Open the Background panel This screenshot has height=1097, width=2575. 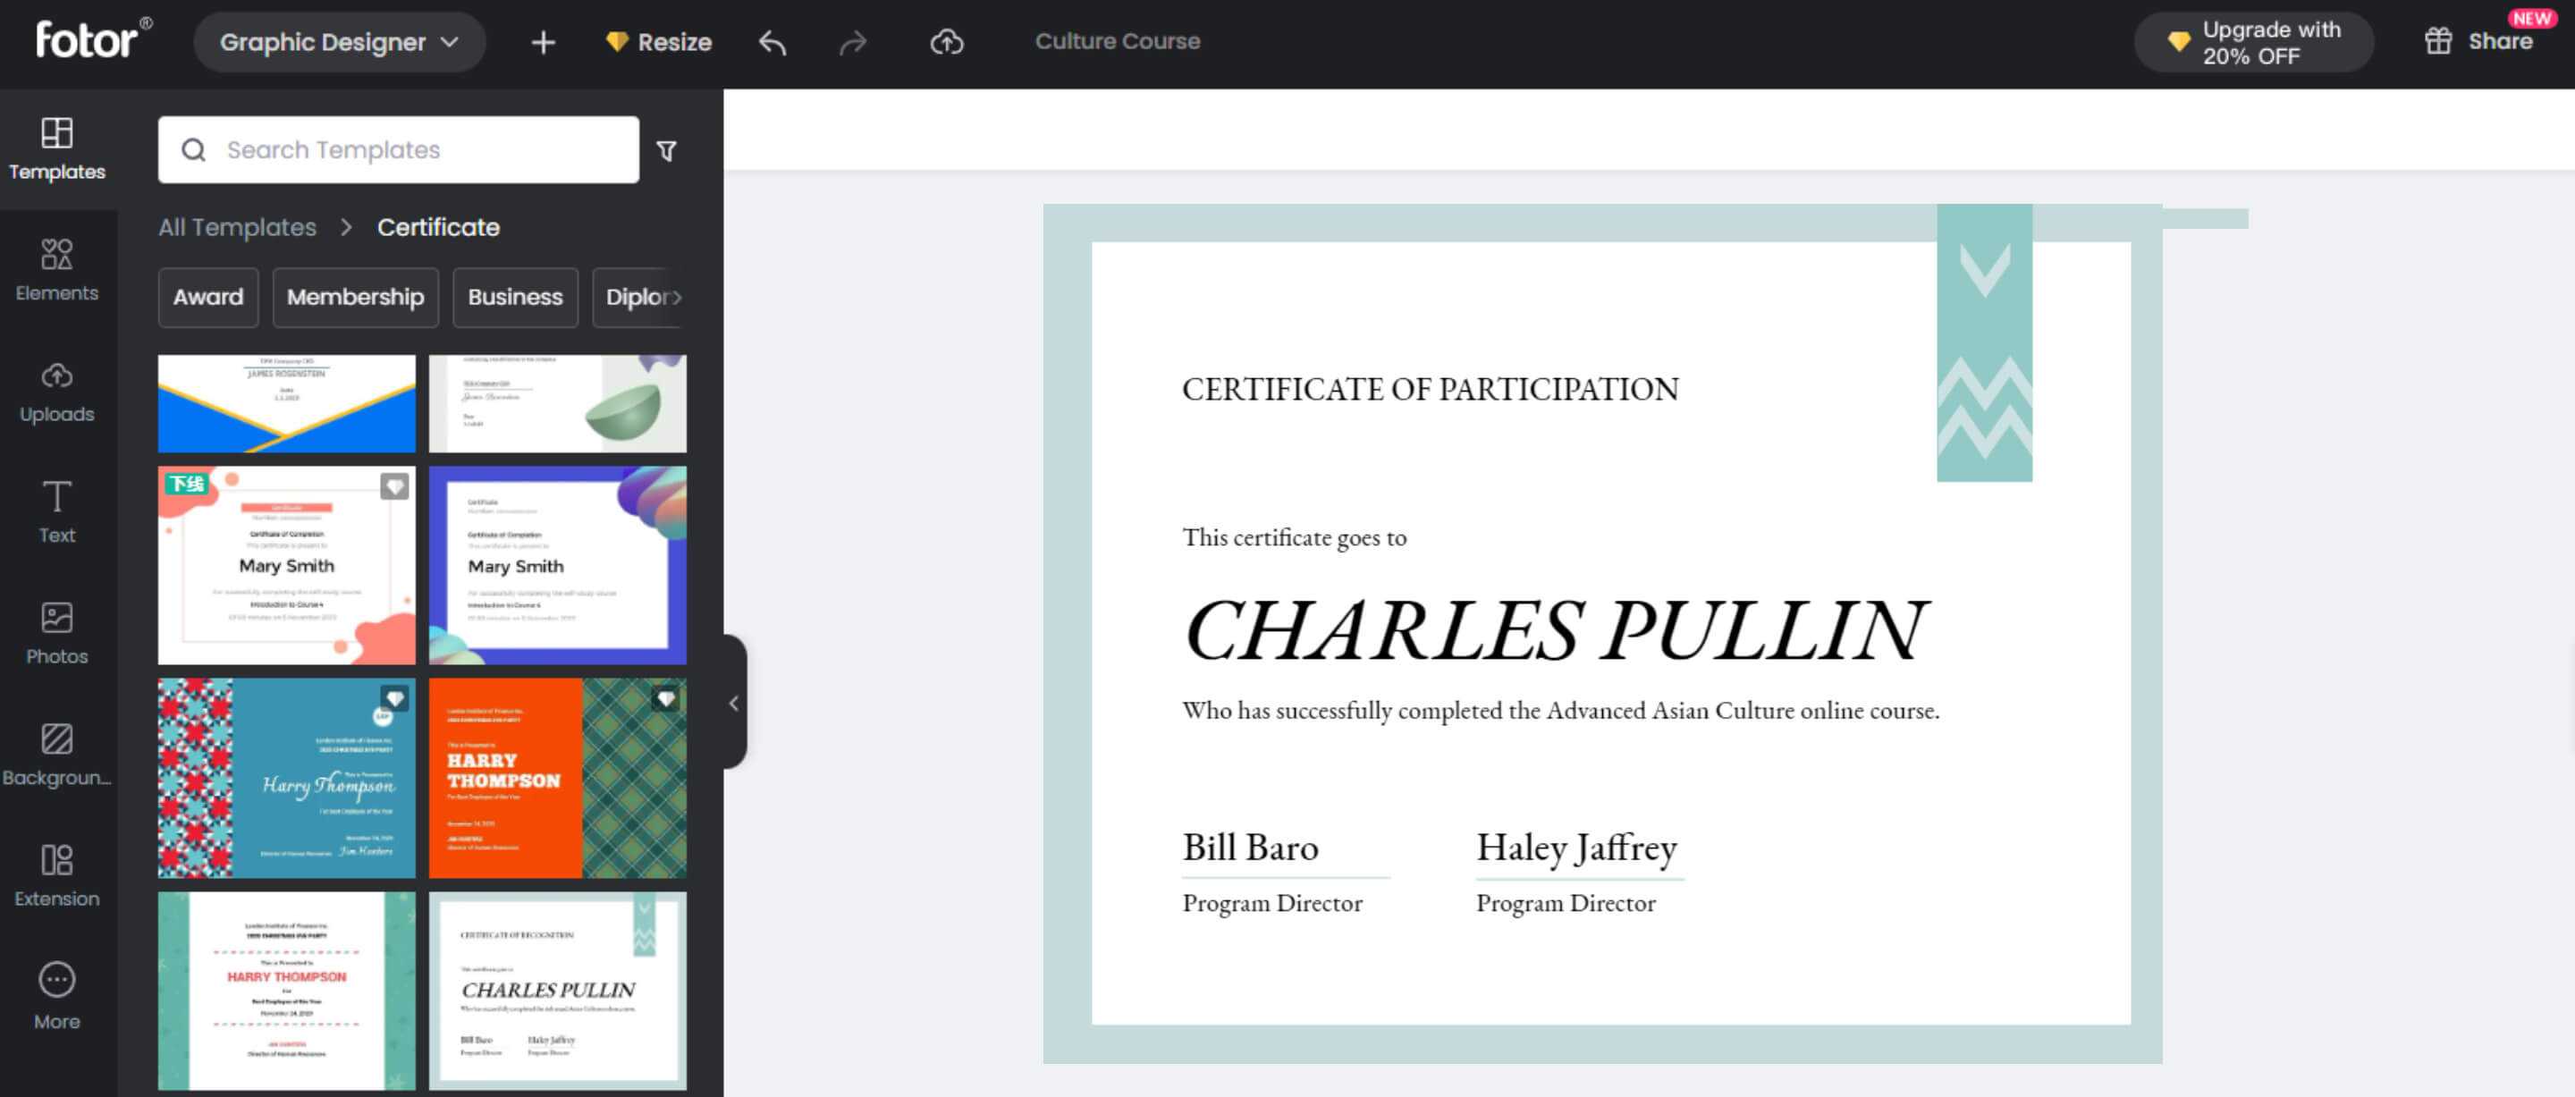coord(57,755)
